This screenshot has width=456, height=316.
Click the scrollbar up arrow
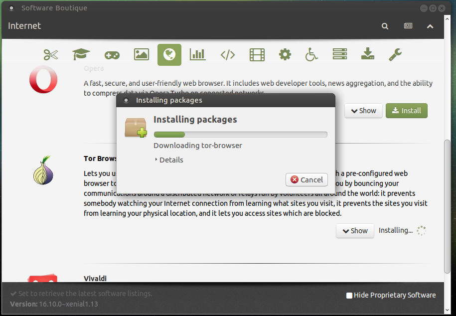click(447, 19)
